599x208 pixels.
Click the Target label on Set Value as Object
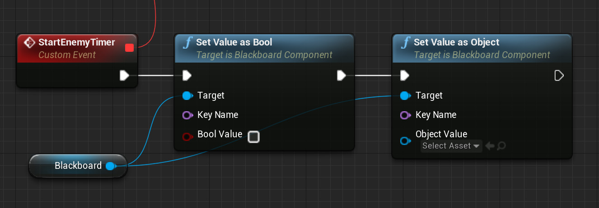click(x=429, y=95)
